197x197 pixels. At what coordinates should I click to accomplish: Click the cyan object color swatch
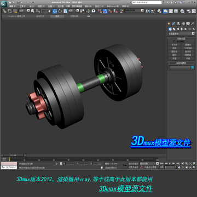click(x=193, y=67)
